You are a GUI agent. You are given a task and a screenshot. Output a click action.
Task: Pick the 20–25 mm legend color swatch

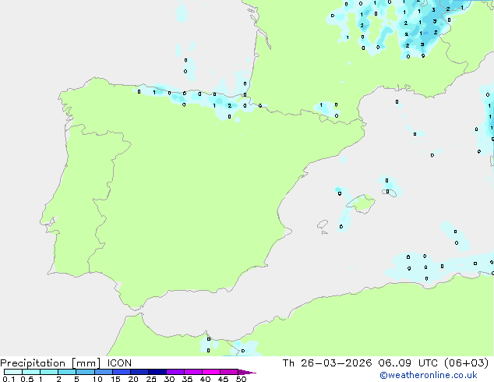139,372
